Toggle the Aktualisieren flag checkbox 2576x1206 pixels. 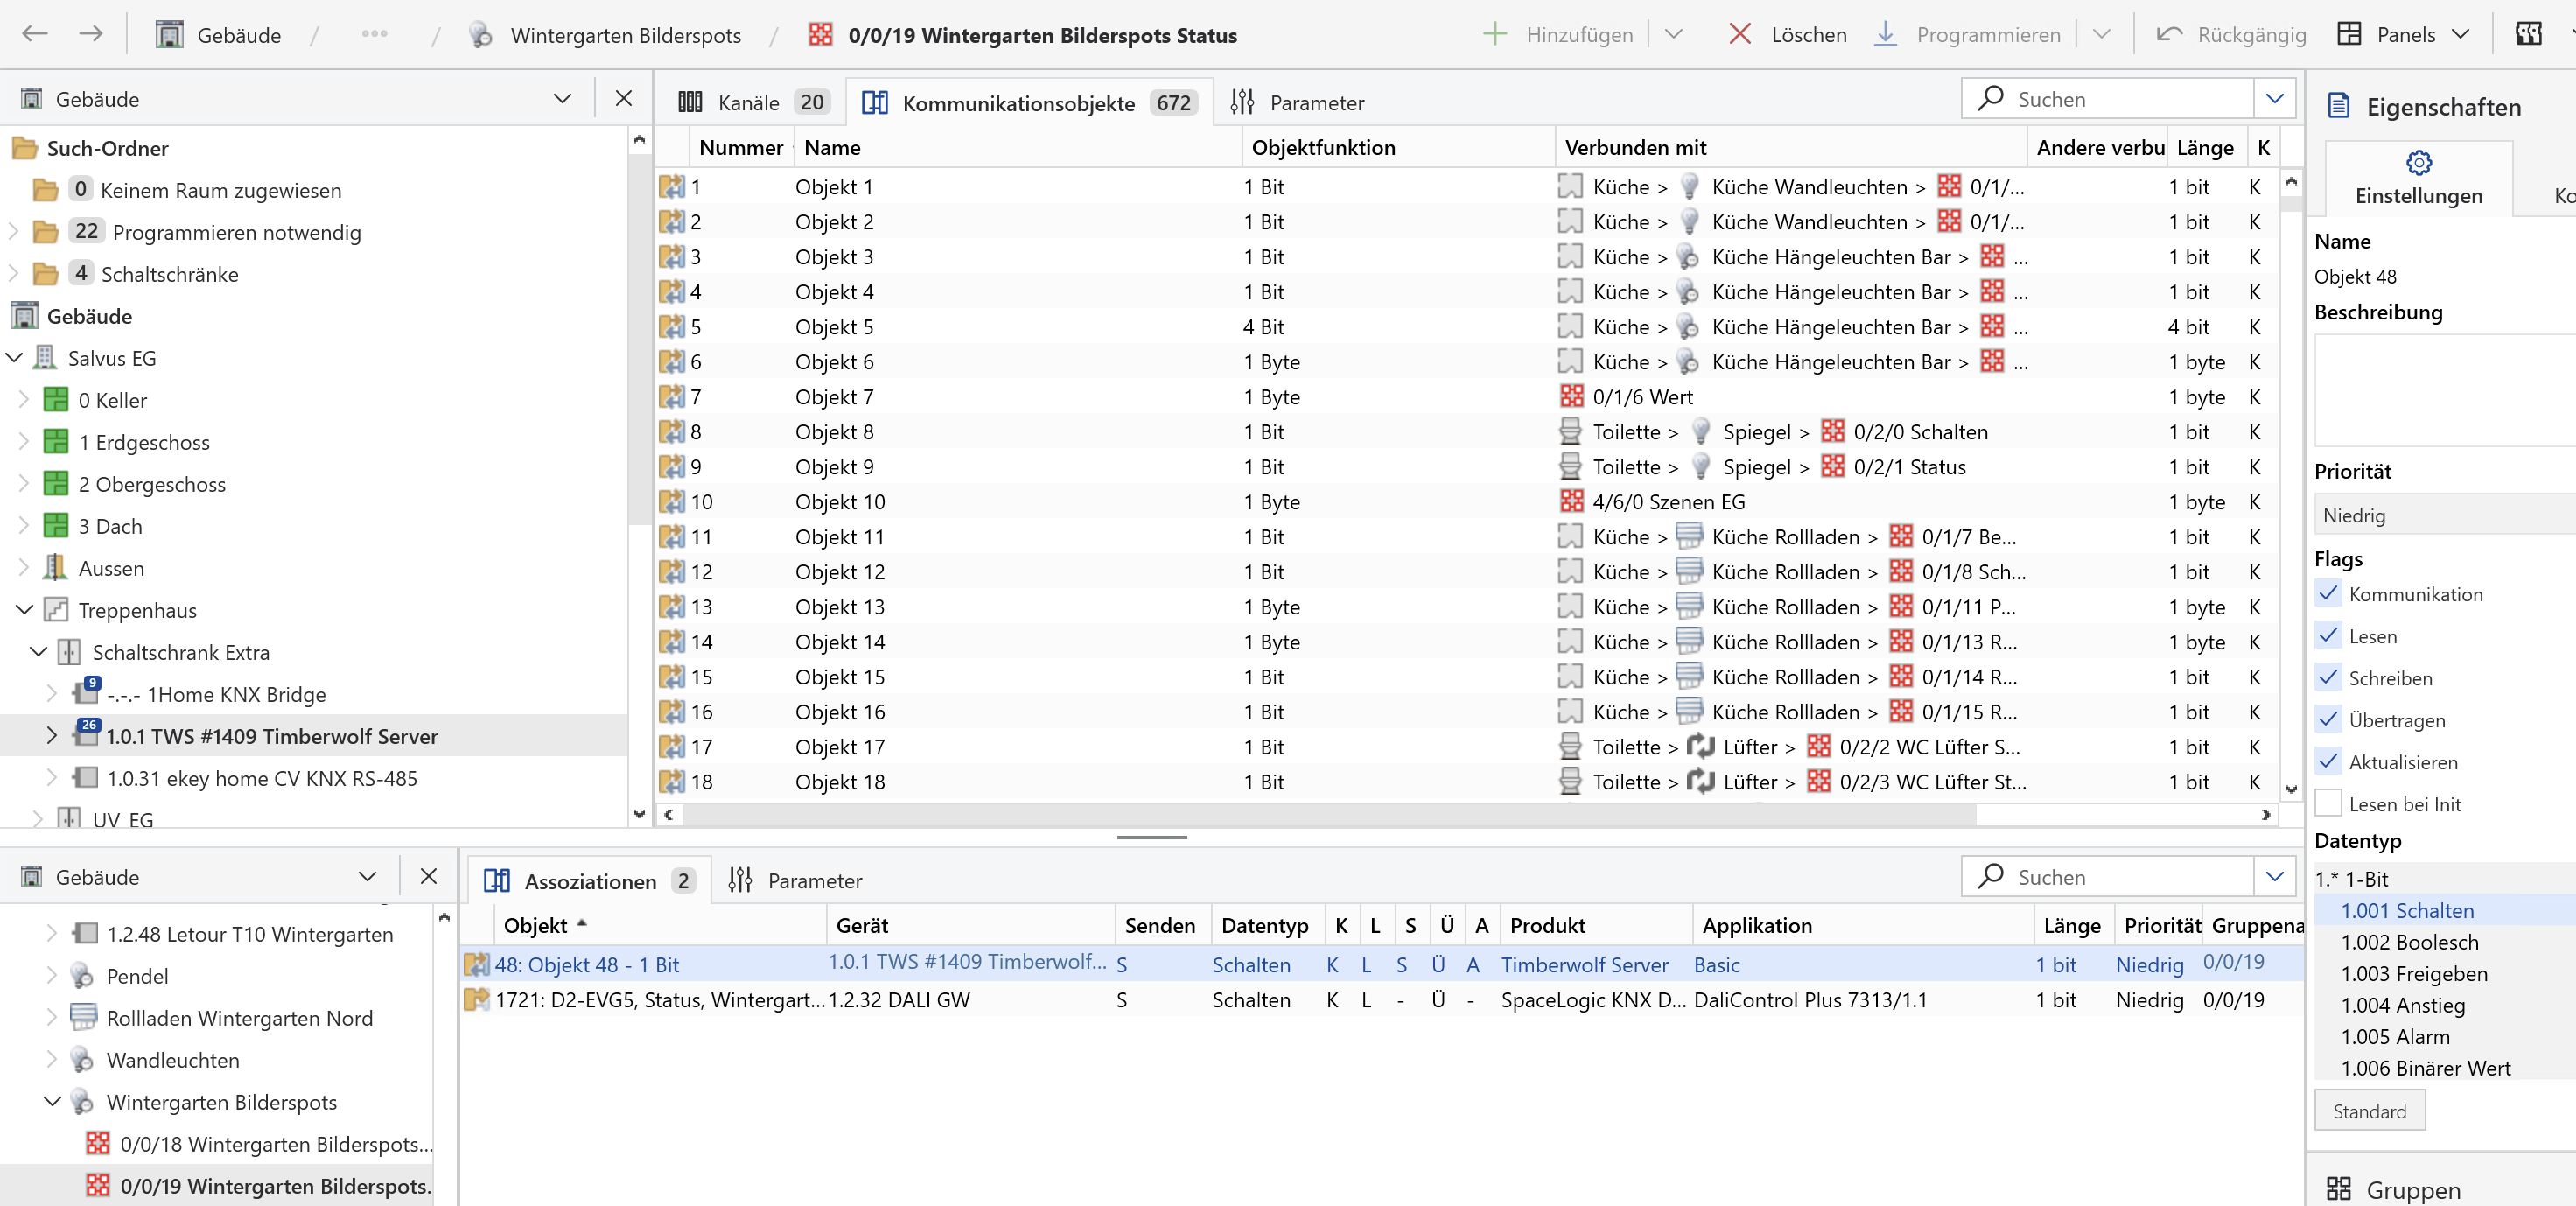coord(2328,761)
